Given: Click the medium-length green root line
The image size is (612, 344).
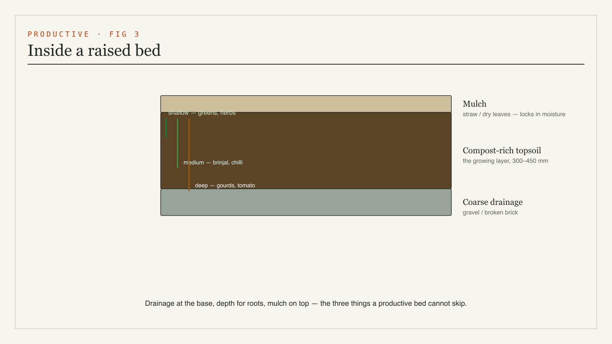Looking at the screenshot, I should click(x=177, y=143).
